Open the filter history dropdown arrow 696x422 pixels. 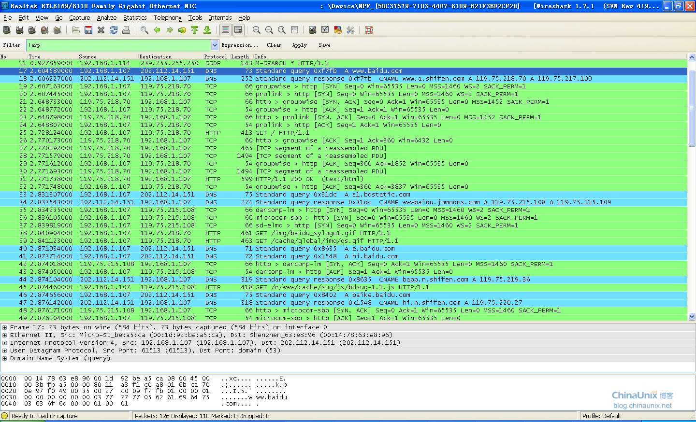215,45
